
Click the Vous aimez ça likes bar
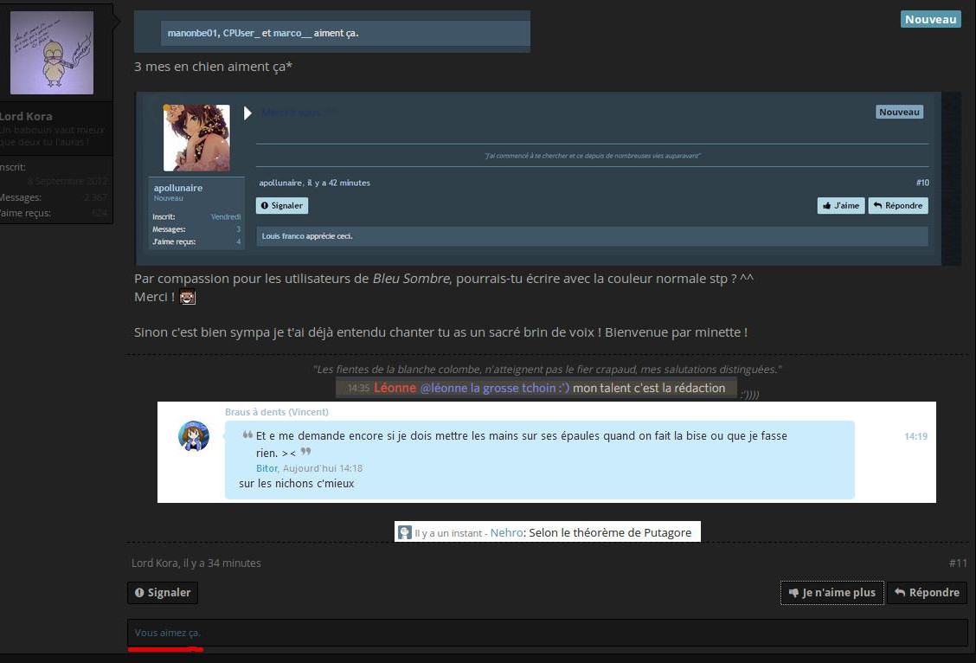547,633
